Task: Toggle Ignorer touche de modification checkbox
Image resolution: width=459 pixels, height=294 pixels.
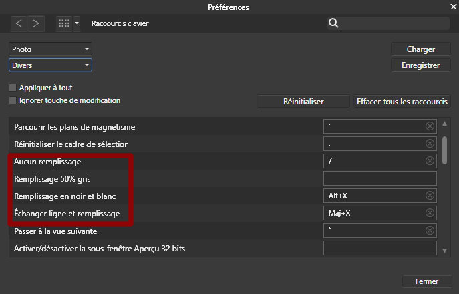Action: pos(13,100)
